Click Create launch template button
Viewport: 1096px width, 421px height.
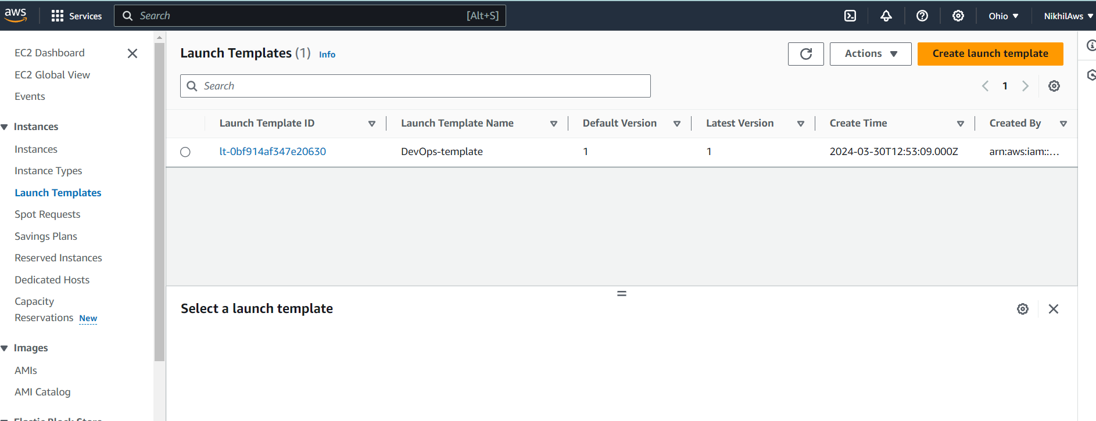(x=990, y=54)
